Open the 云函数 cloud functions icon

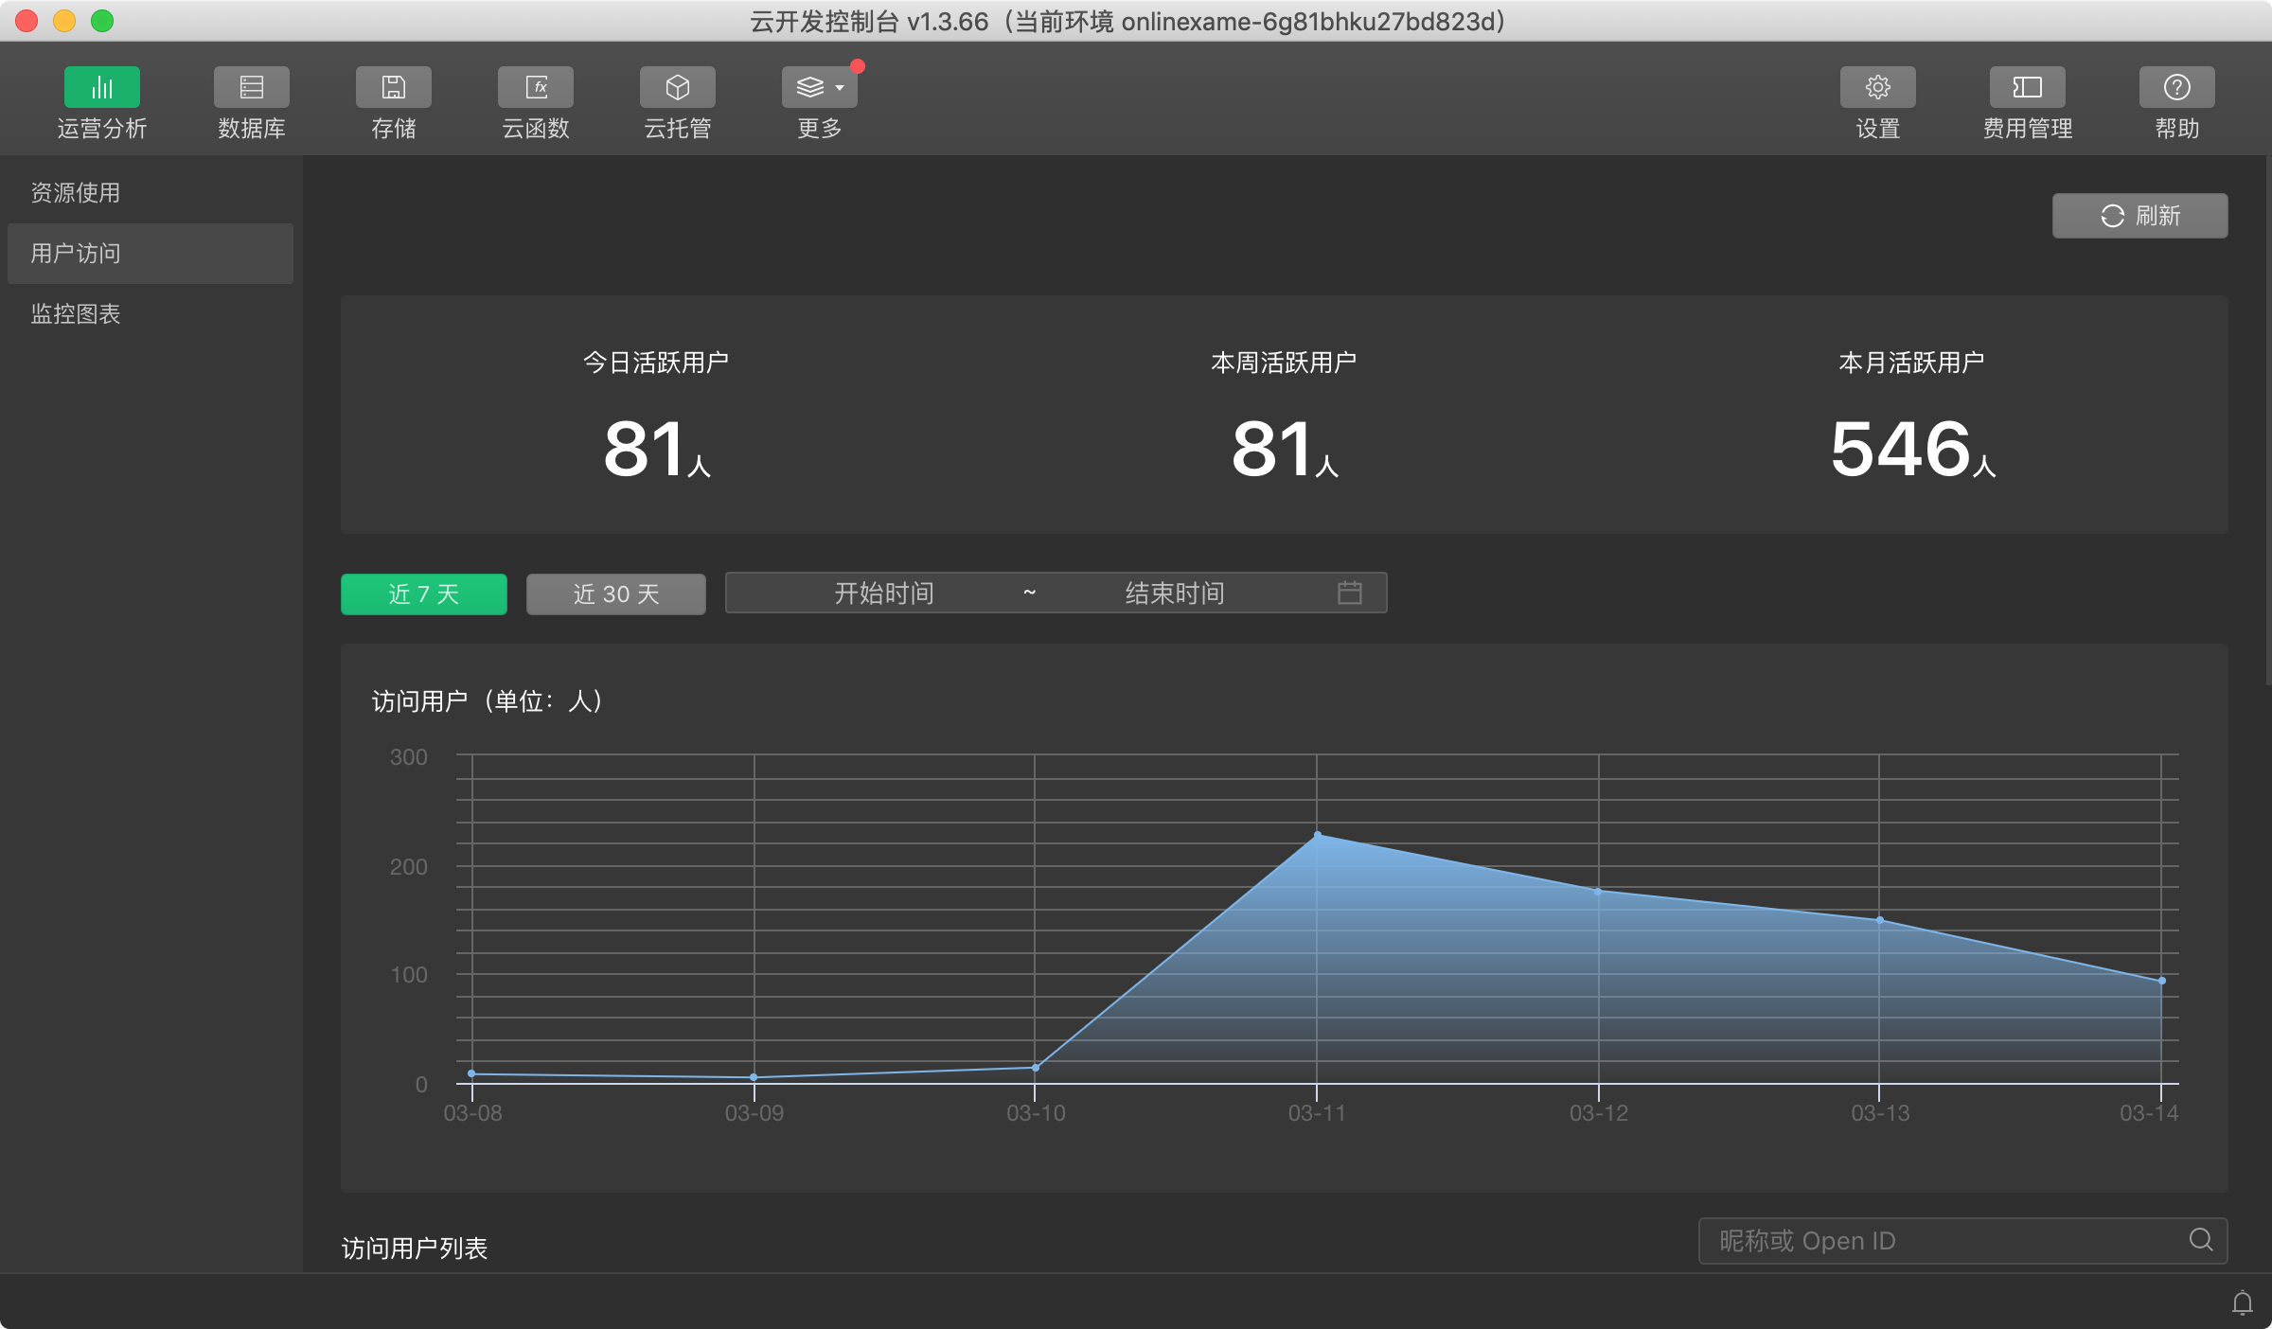(x=535, y=87)
